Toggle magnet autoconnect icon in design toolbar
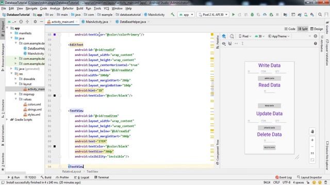 [230, 43]
